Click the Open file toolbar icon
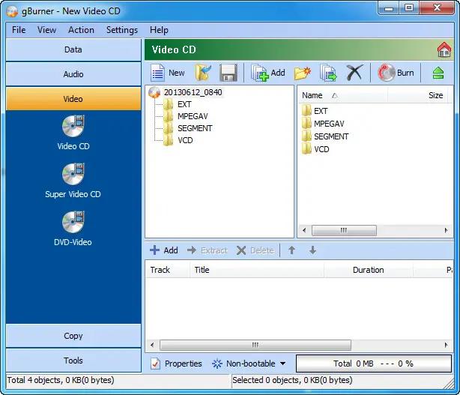Screen dimensions: 460x395 [203, 73]
